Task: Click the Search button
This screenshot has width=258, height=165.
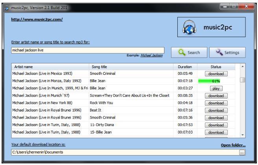Action: tap(189, 52)
